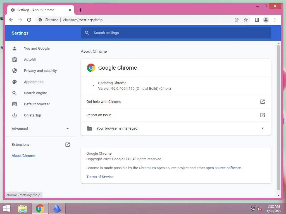Click the address bar URL chrome://settings/help
286x214 pixels.
coord(83,20)
